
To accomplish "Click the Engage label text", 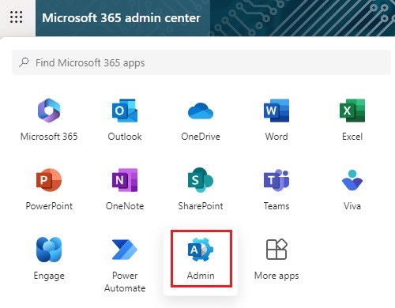I will click(x=49, y=276).
